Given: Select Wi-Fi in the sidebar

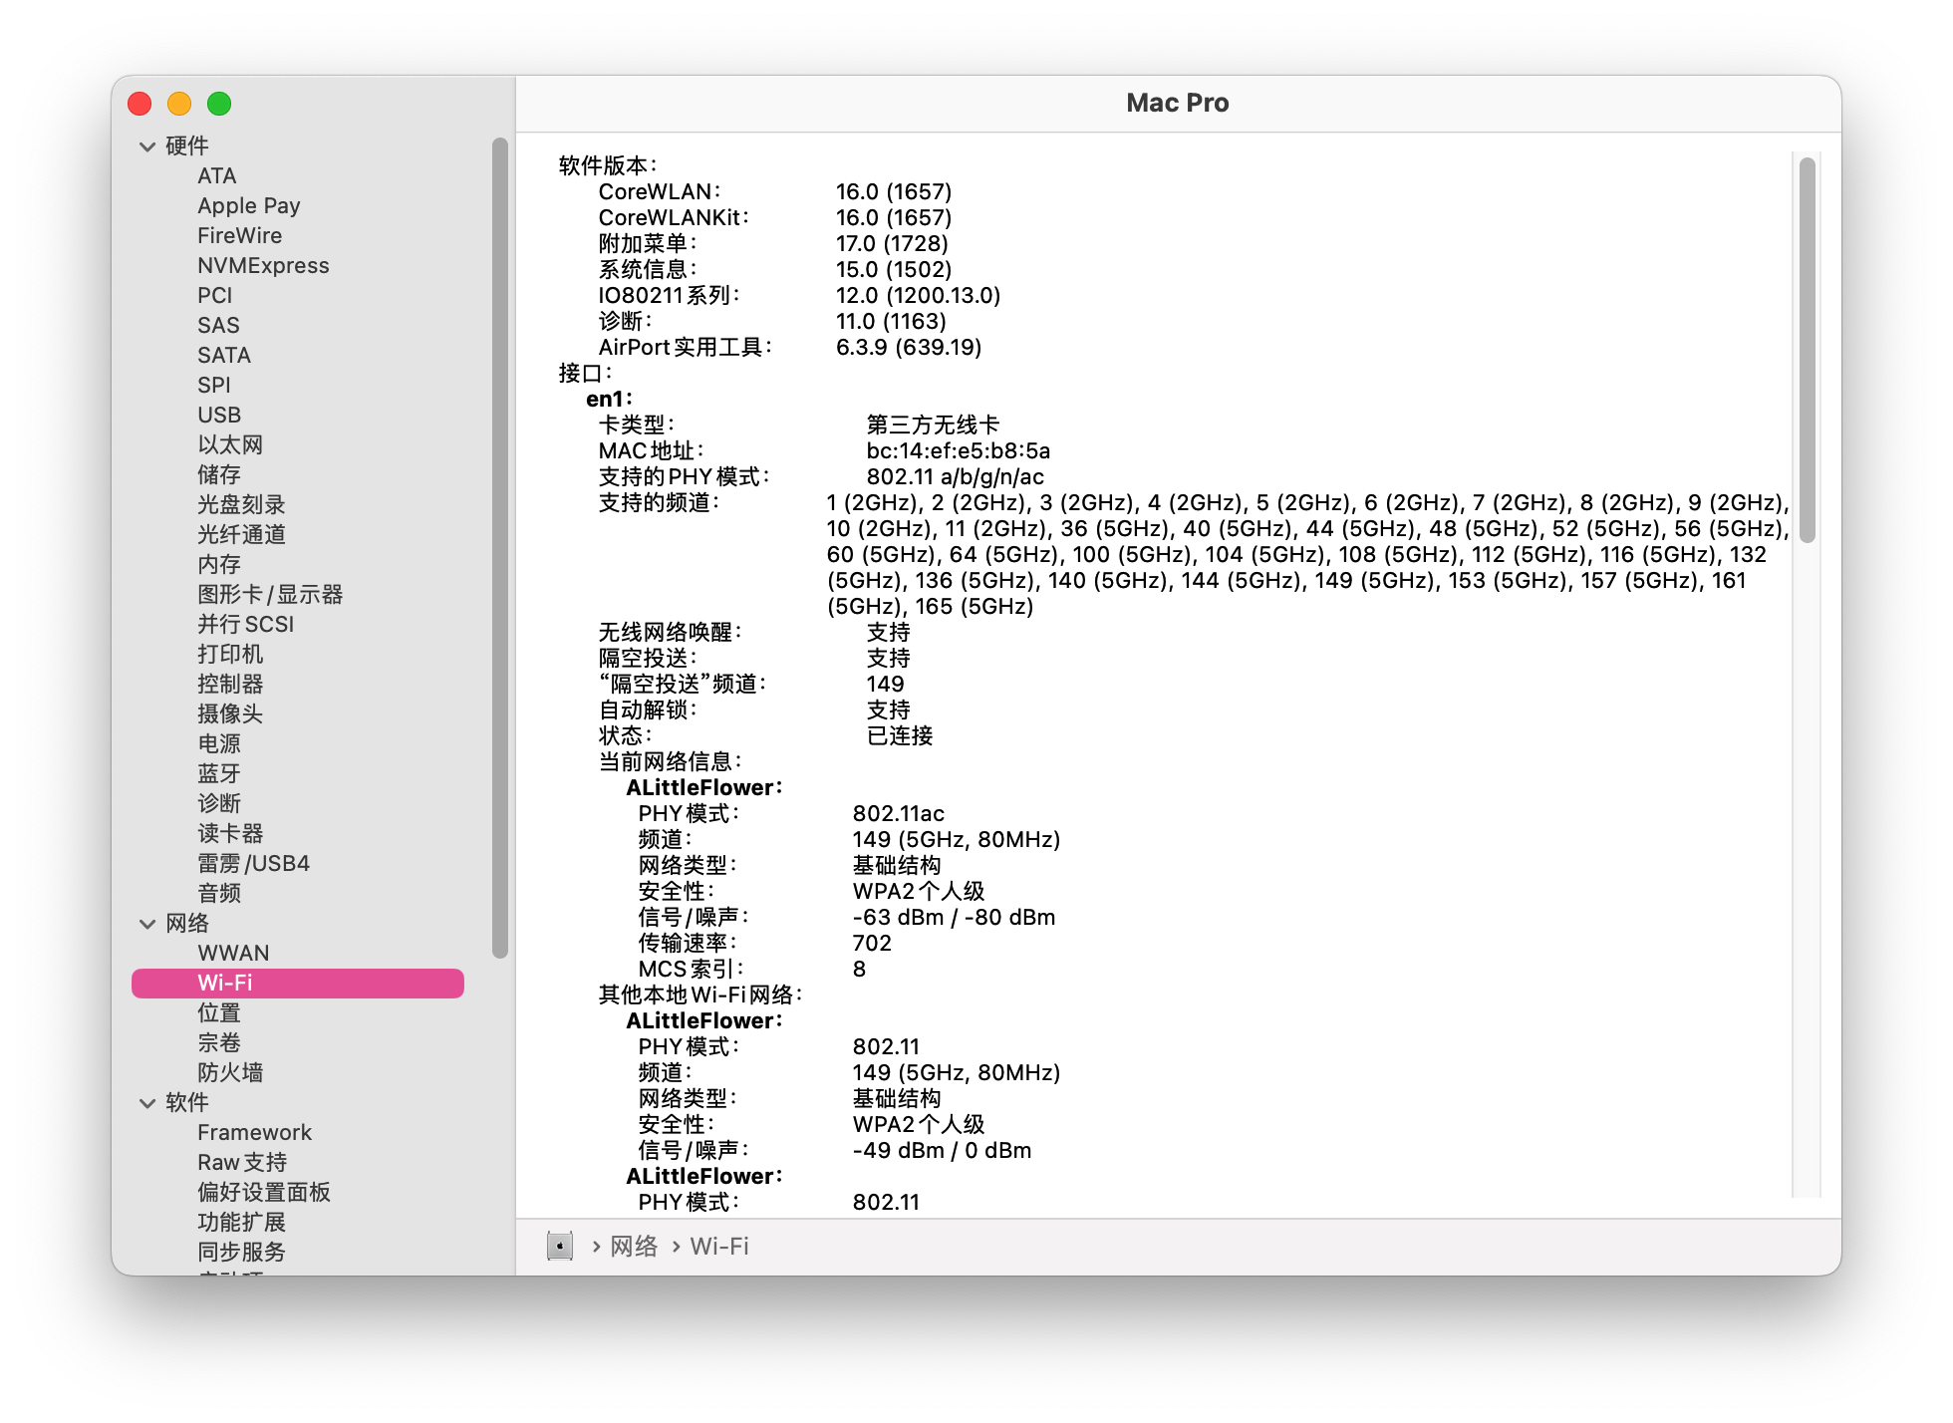Looking at the screenshot, I should [x=225, y=983].
